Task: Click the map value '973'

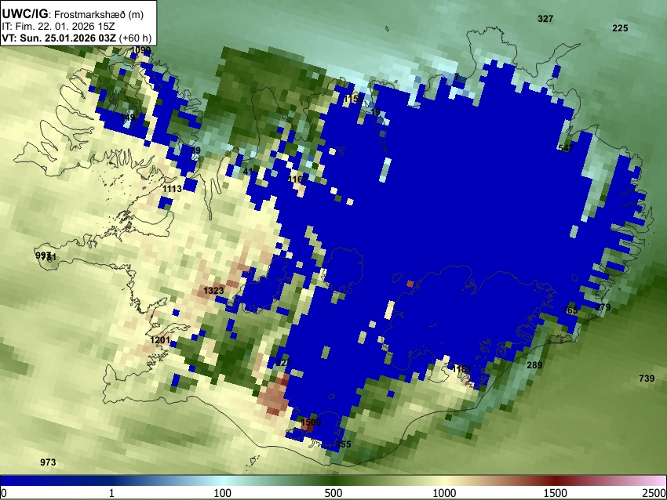Action: coord(48,462)
